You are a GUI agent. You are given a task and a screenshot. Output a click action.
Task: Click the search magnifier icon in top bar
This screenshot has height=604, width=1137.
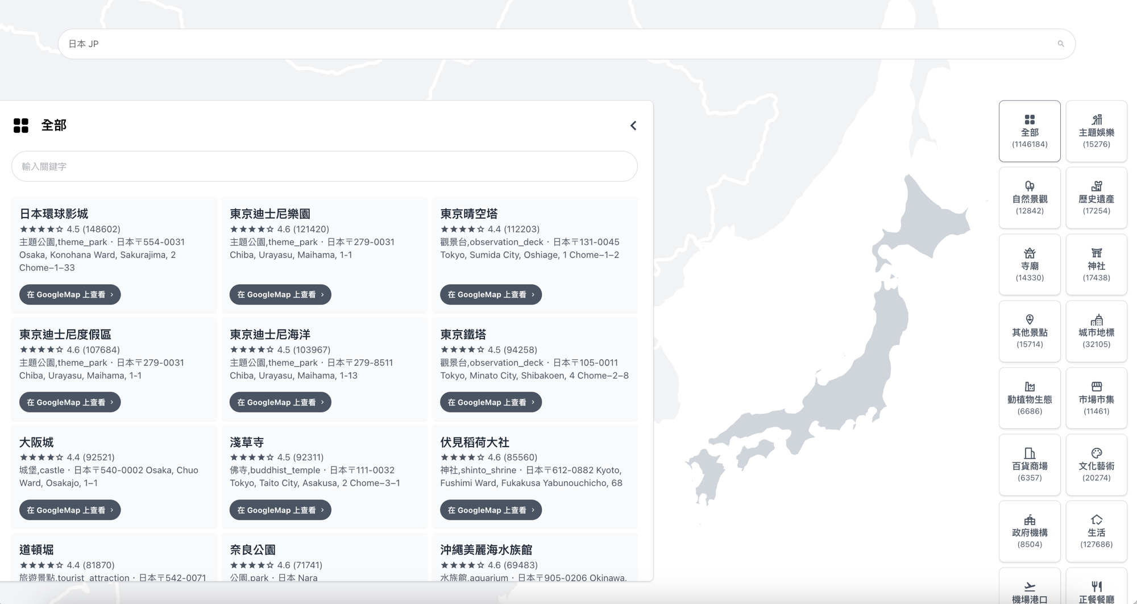[1061, 44]
